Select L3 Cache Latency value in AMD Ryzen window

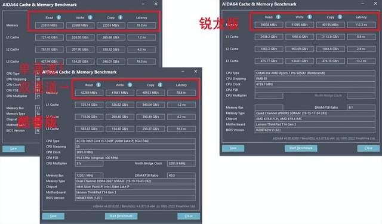[361, 61]
